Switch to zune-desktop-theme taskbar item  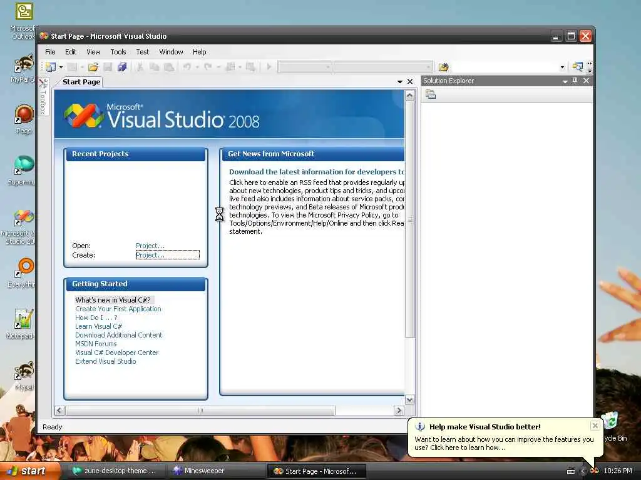tap(116, 471)
